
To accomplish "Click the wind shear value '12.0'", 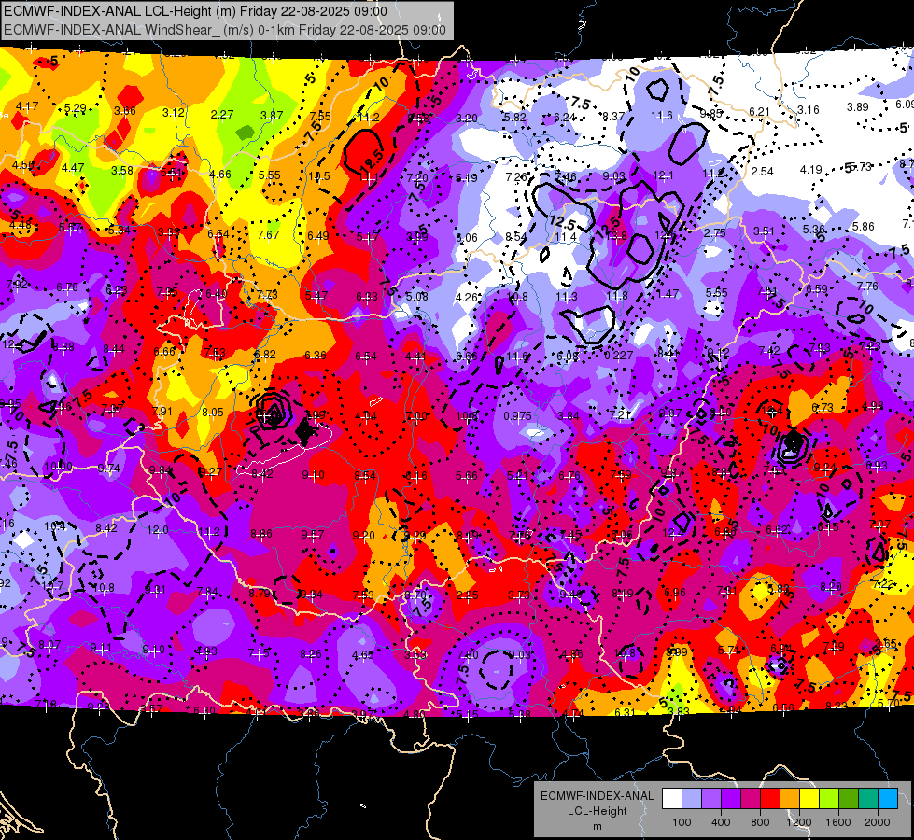I will click(158, 530).
